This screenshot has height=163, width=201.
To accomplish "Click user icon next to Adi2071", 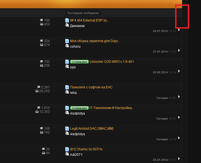I will click(67, 154).
